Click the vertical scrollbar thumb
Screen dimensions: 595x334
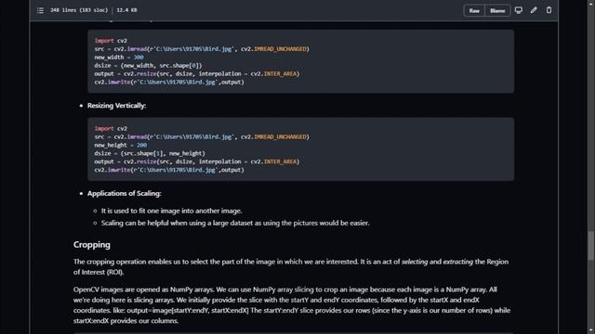[591, 246]
